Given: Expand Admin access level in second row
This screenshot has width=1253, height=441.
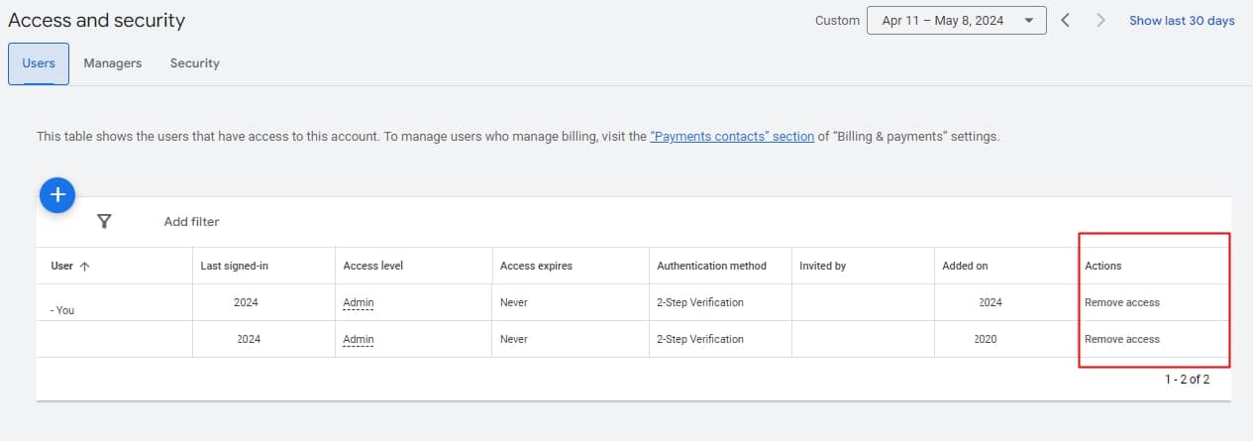Looking at the screenshot, I should point(358,339).
